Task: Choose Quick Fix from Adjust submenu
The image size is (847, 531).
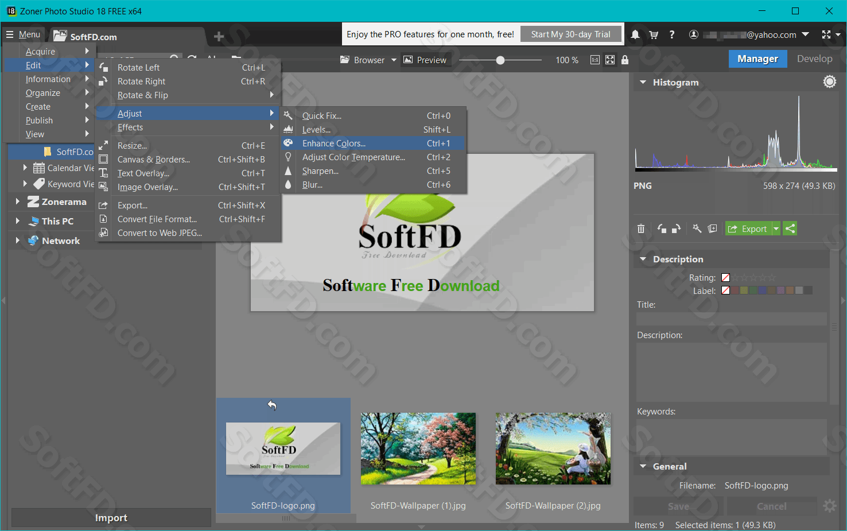Action: pyautogui.click(x=373, y=116)
